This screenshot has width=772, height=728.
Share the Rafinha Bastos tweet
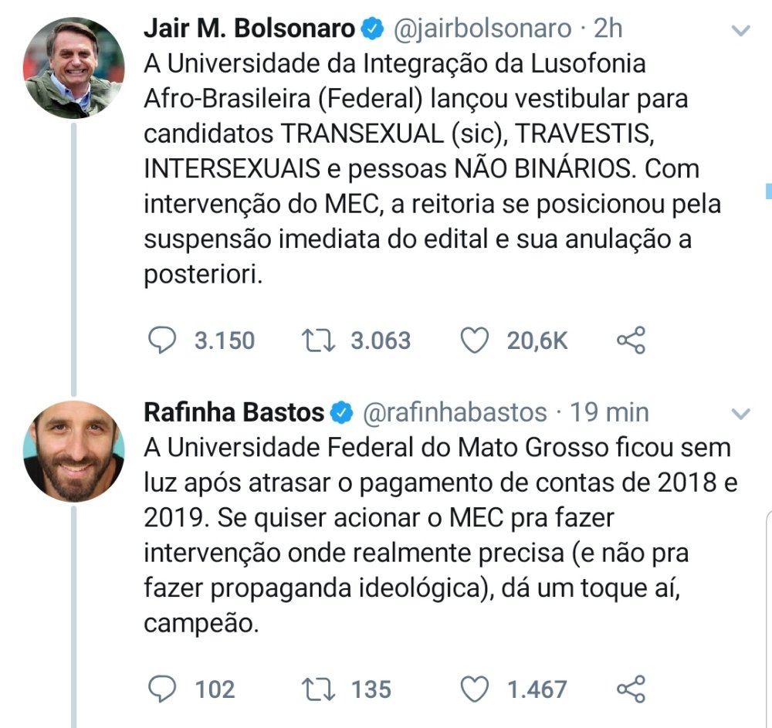point(631,688)
